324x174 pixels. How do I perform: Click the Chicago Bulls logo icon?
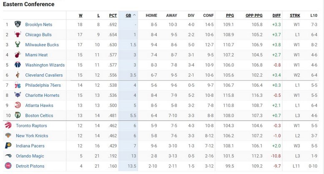tap(18, 35)
